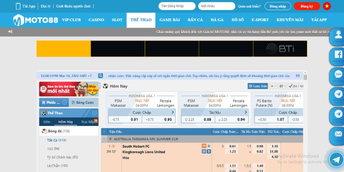
Task: Click the large round Telegram chat button
Action: pos(336,160)
